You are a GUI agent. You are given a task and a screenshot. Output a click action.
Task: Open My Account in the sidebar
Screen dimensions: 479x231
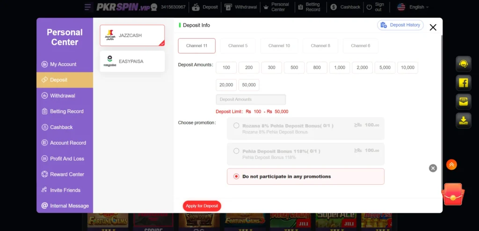[65, 64]
